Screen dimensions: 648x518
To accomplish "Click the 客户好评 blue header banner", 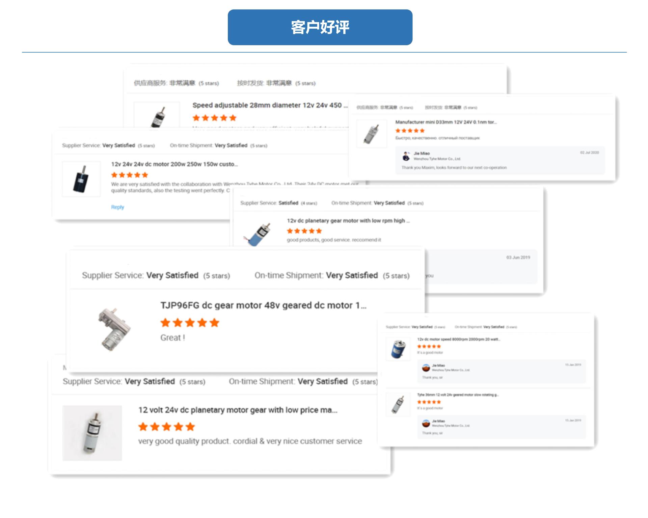I will (320, 27).
